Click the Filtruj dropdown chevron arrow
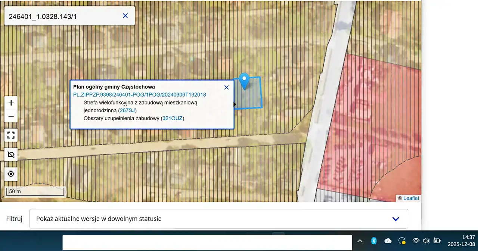This screenshot has width=478, height=251. point(396,219)
